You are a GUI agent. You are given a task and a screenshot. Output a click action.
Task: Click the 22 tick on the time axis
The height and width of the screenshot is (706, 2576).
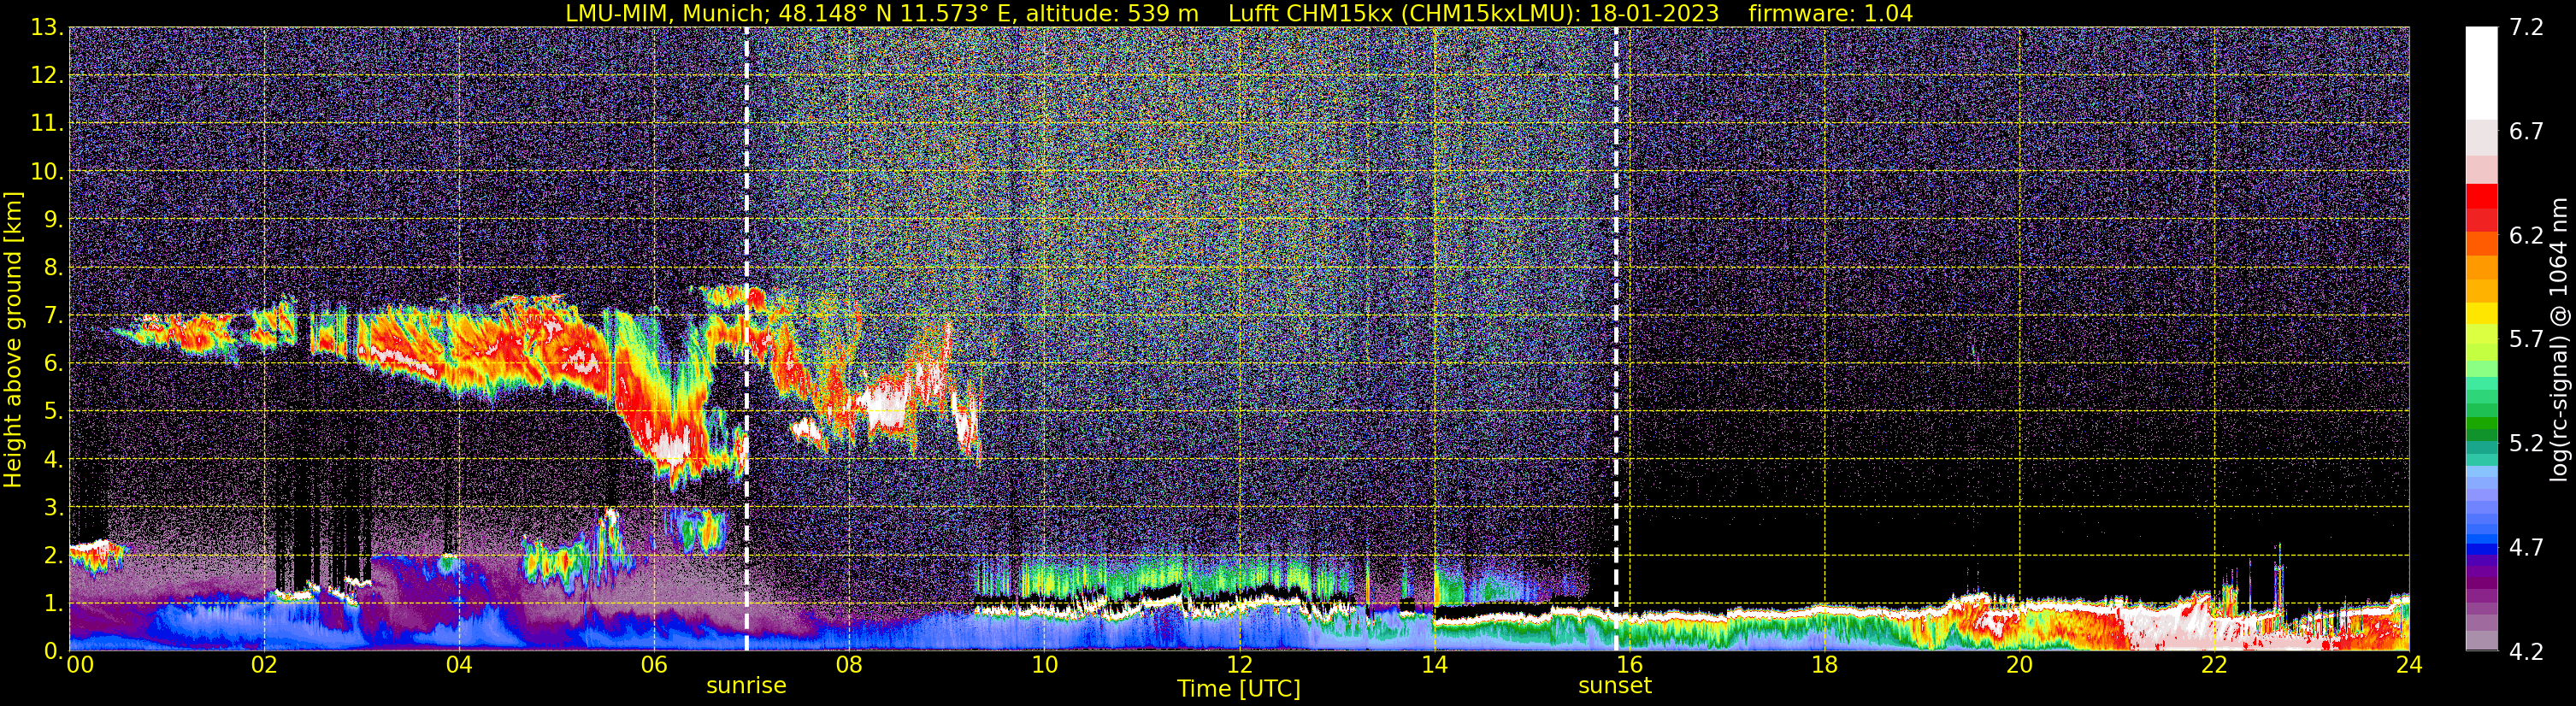(2215, 666)
